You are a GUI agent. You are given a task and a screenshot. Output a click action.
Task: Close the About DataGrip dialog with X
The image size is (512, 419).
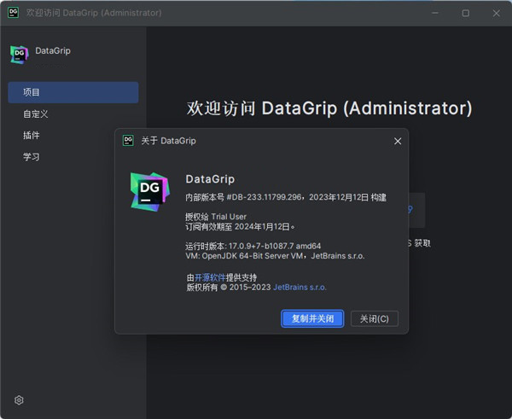point(398,141)
